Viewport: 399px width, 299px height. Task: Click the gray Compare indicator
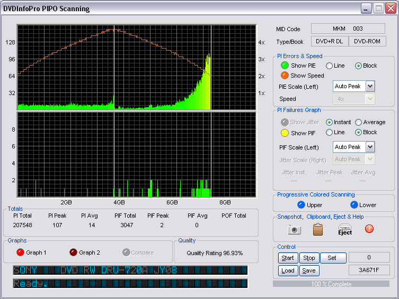click(x=126, y=253)
